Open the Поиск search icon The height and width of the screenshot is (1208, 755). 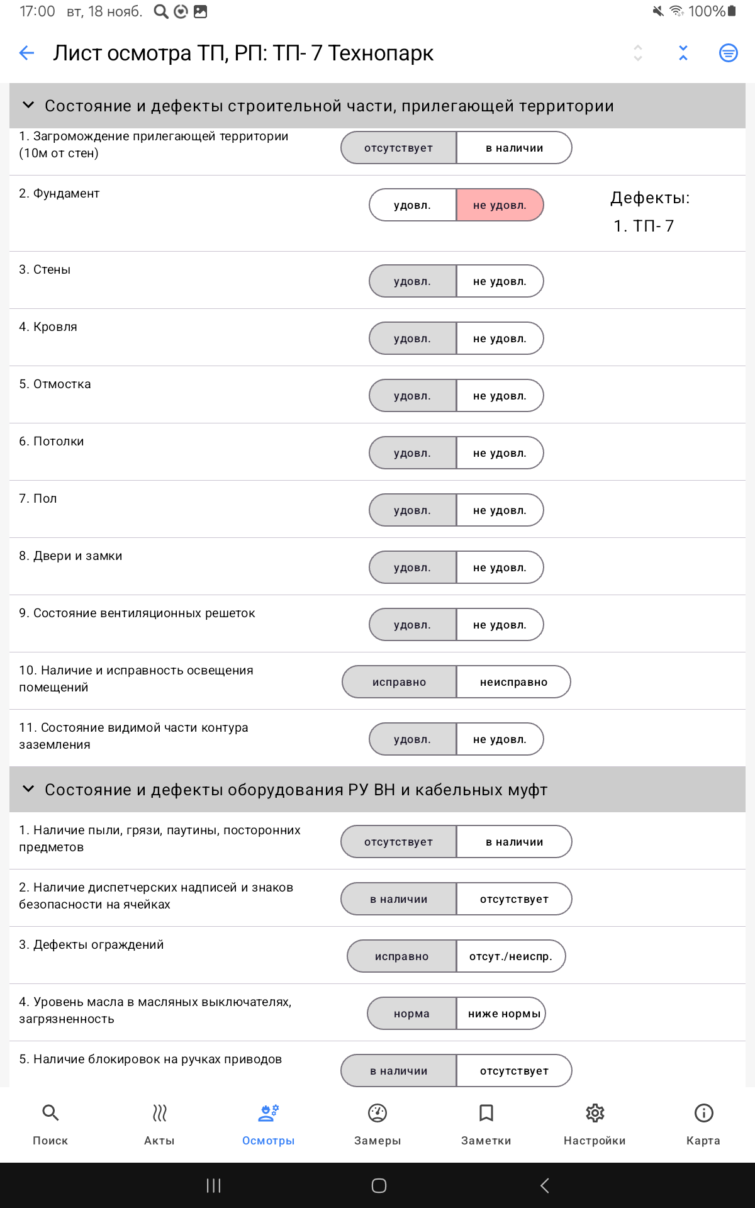coord(50,1114)
